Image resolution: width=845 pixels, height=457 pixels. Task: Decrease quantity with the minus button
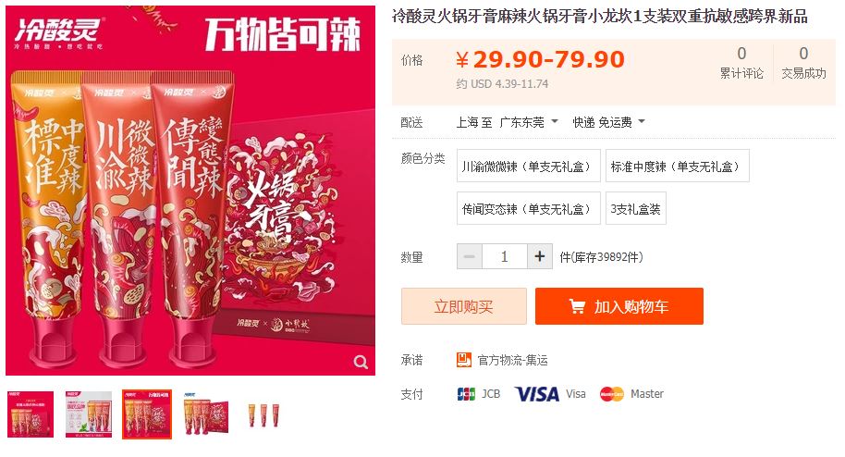[x=470, y=256]
